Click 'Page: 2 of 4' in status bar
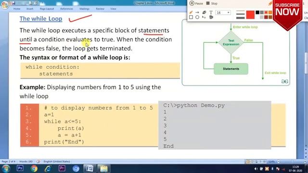 click(x=9, y=161)
